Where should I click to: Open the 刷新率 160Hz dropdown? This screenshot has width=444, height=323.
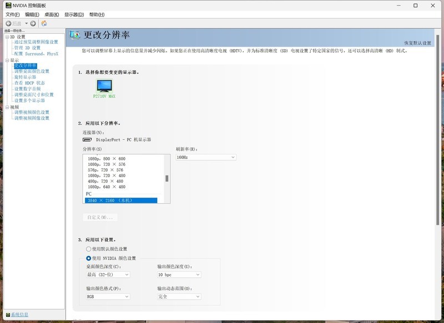(x=205, y=157)
